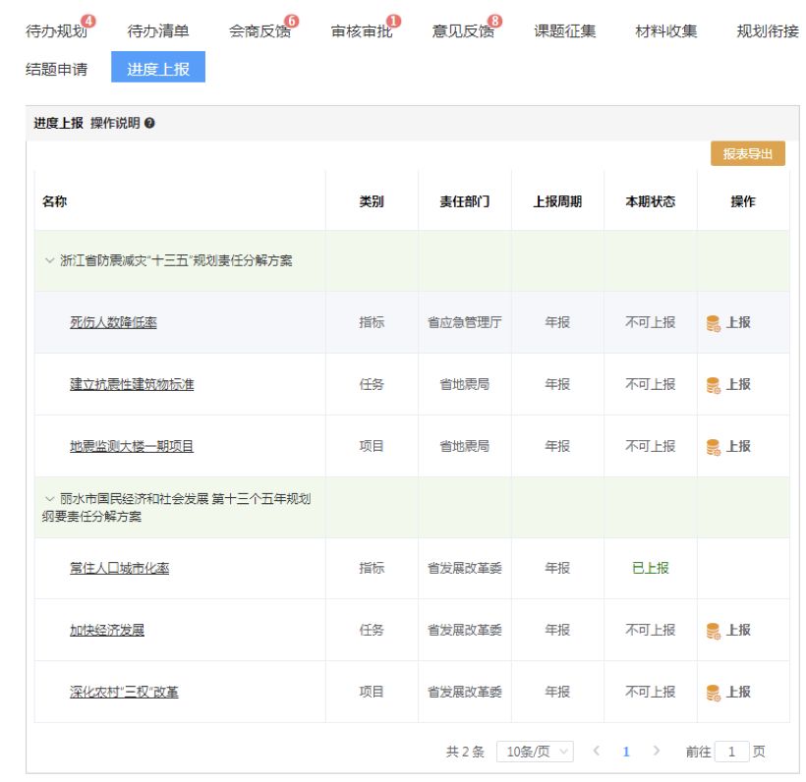Viewport: 806px width, 782px height.
Task: Switch to the 规划衔接 tab
Action: tap(768, 31)
